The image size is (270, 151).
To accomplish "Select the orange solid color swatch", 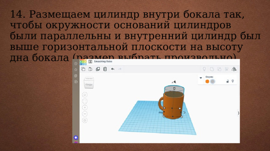I will pos(207,81).
